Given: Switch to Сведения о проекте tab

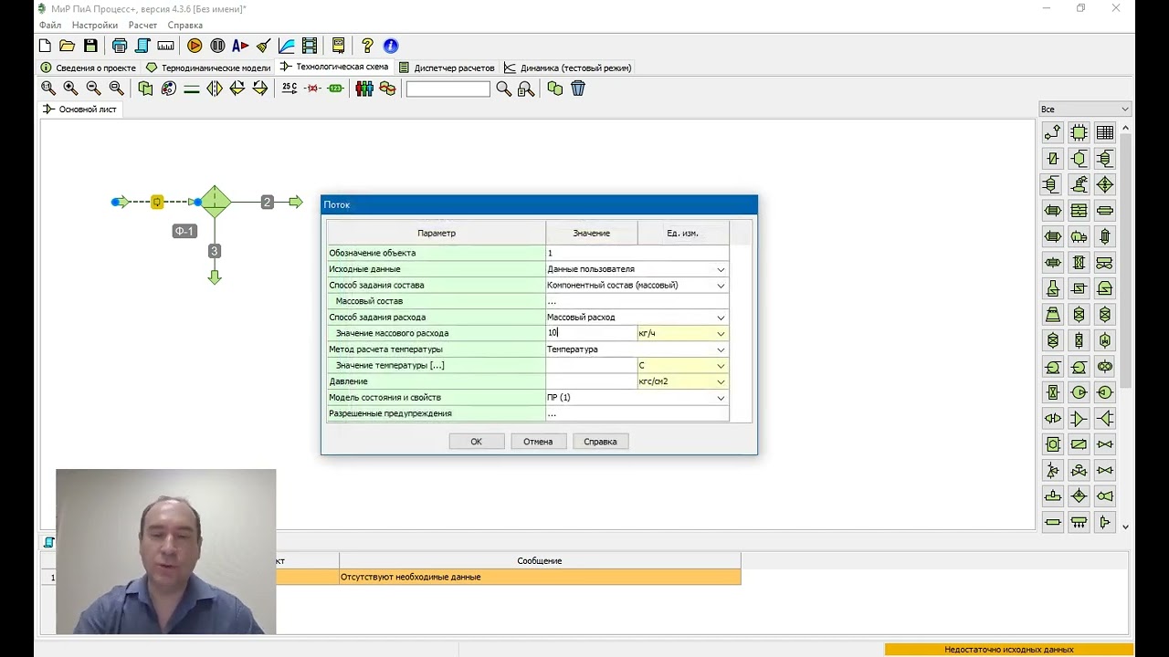Looking at the screenshot, I should (x=89, y=68).
